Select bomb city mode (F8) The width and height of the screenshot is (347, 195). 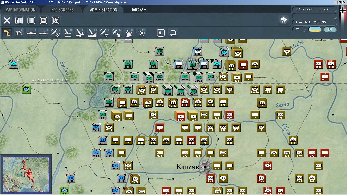coord(92,33)
